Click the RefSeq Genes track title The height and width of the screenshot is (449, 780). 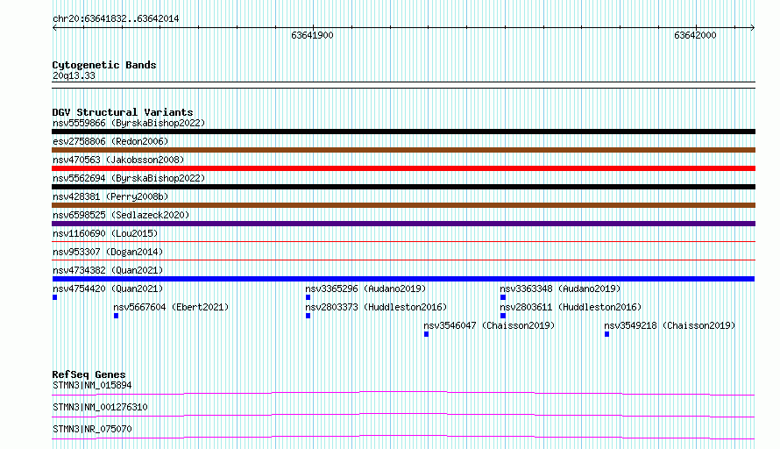tap(89, 374)
